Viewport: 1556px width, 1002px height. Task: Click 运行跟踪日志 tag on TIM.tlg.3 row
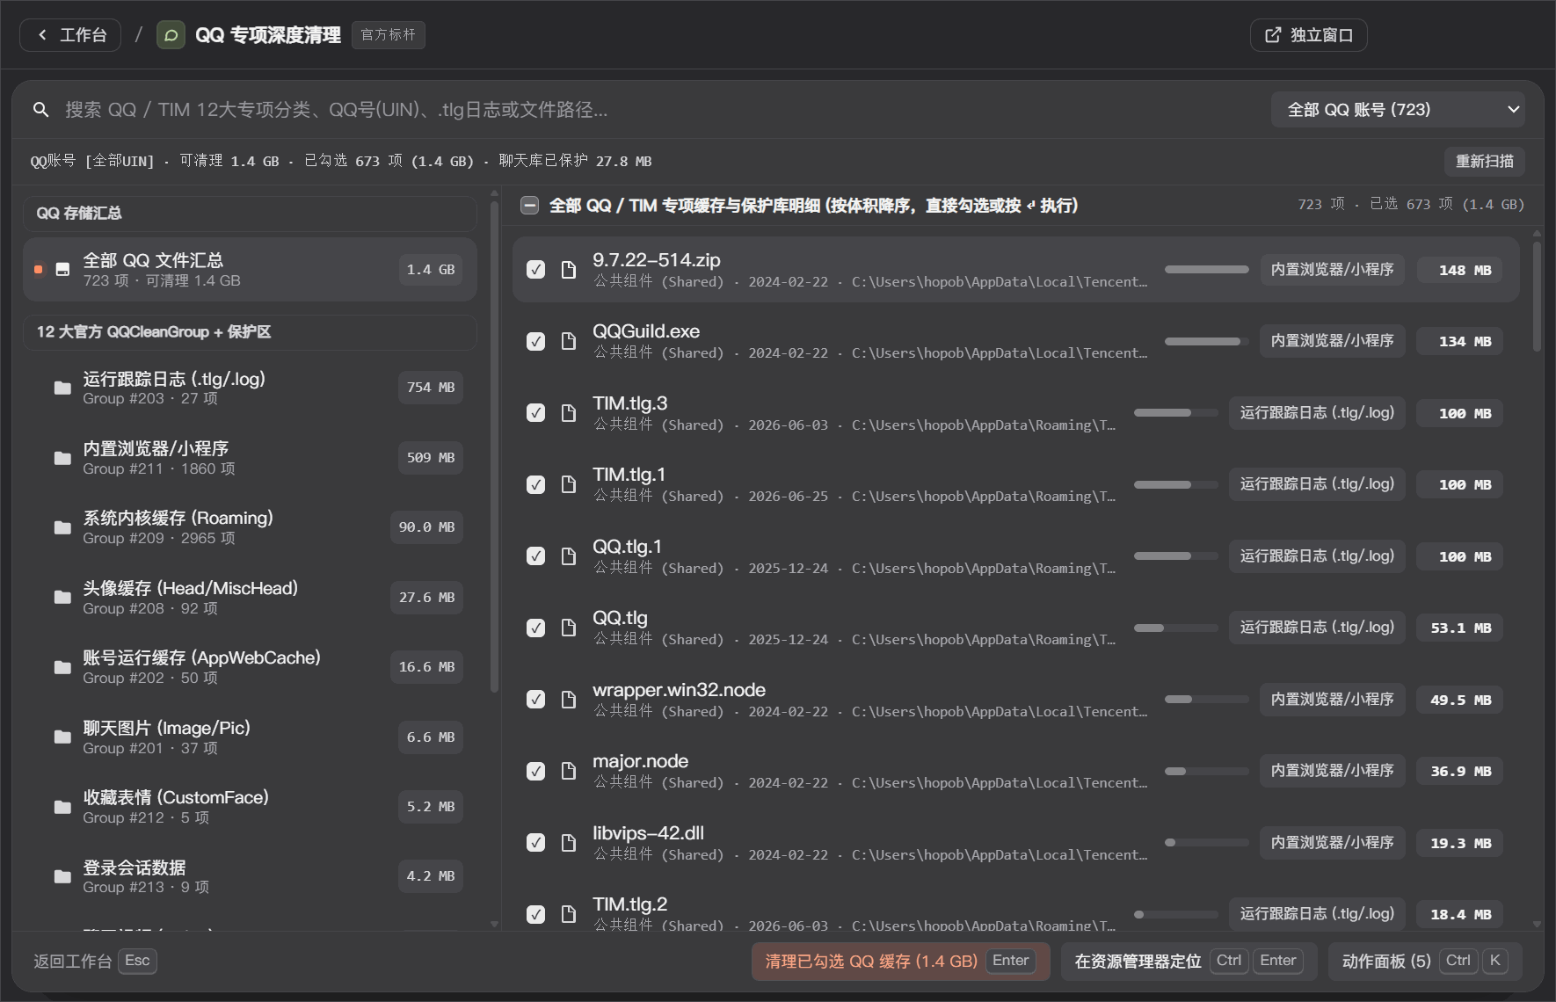tap(1317, 413)
